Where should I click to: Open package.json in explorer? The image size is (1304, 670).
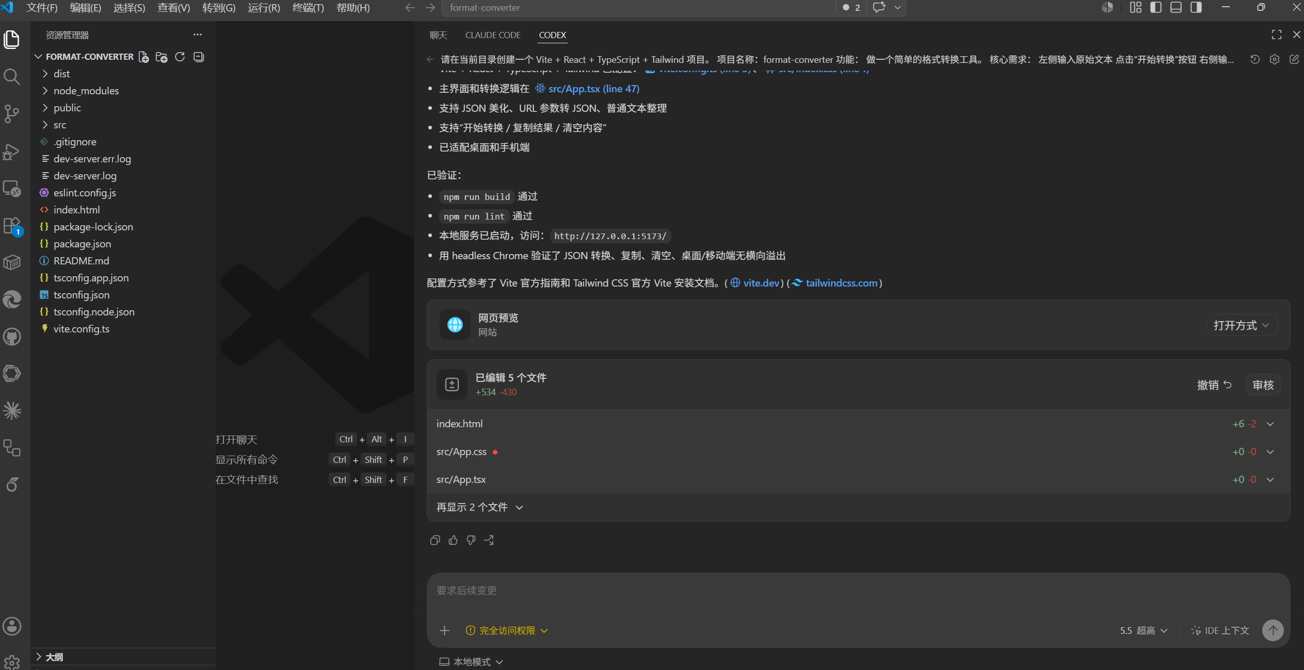point(123,244)
